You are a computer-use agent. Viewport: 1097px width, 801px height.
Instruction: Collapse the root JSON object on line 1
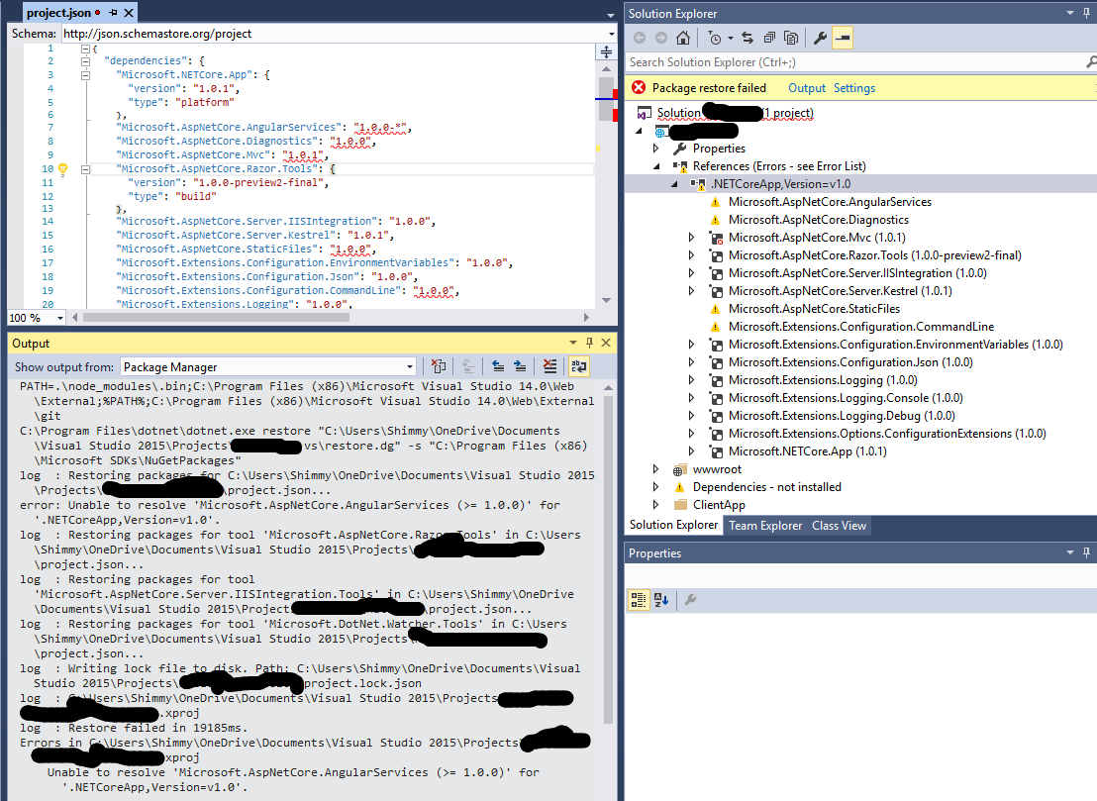coord(85,49)
